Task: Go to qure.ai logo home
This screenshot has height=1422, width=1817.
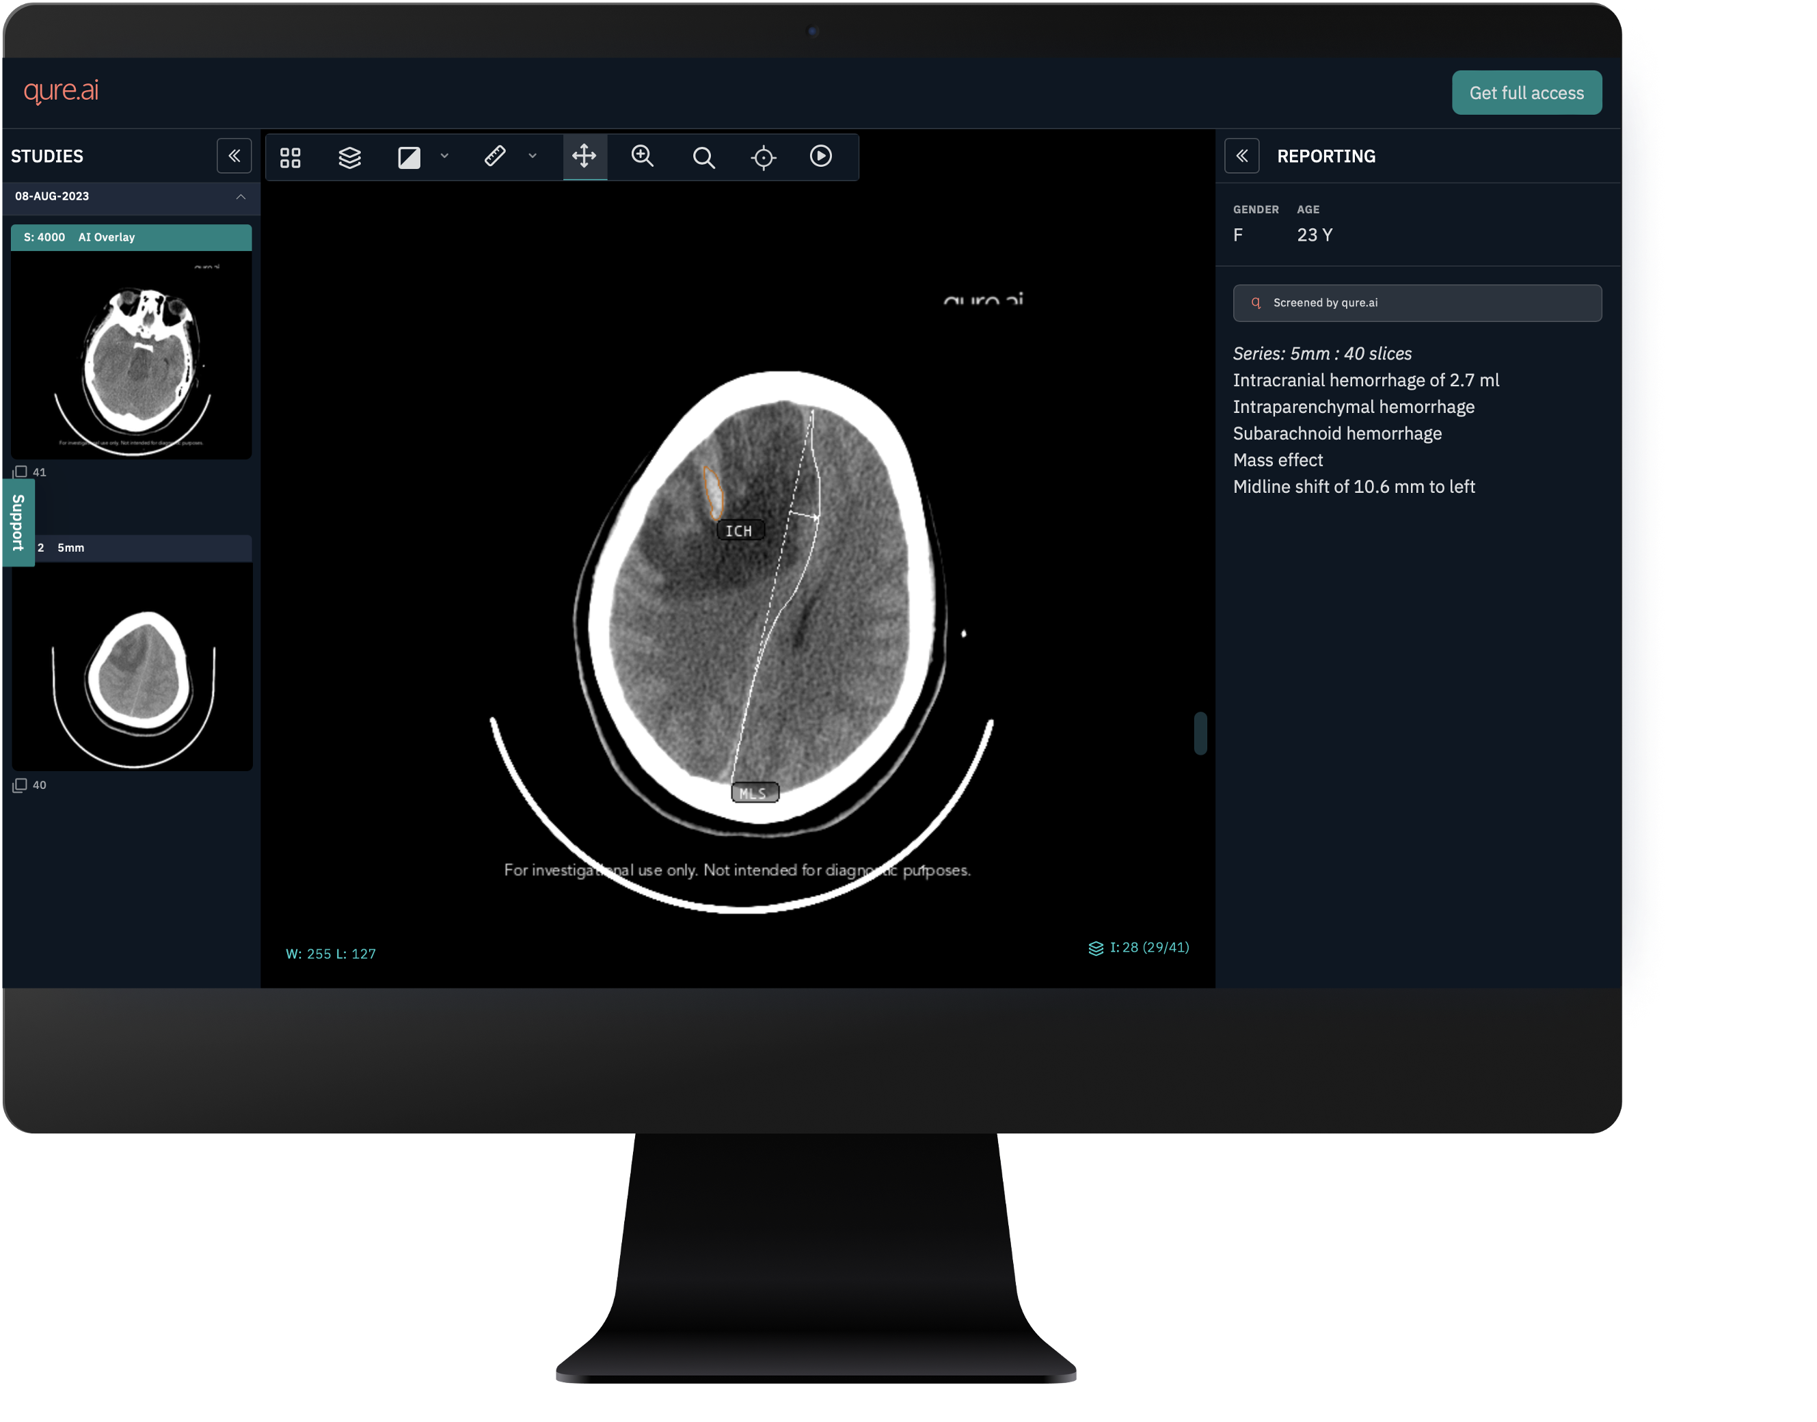Action: (61, 91)
